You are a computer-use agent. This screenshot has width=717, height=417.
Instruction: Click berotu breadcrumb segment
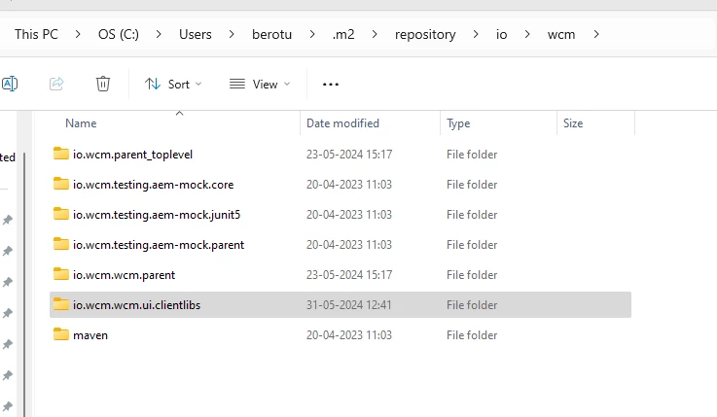point(271,34)
